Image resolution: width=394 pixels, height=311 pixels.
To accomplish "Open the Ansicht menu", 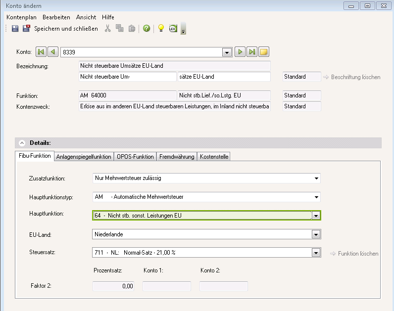I will 86,17.
